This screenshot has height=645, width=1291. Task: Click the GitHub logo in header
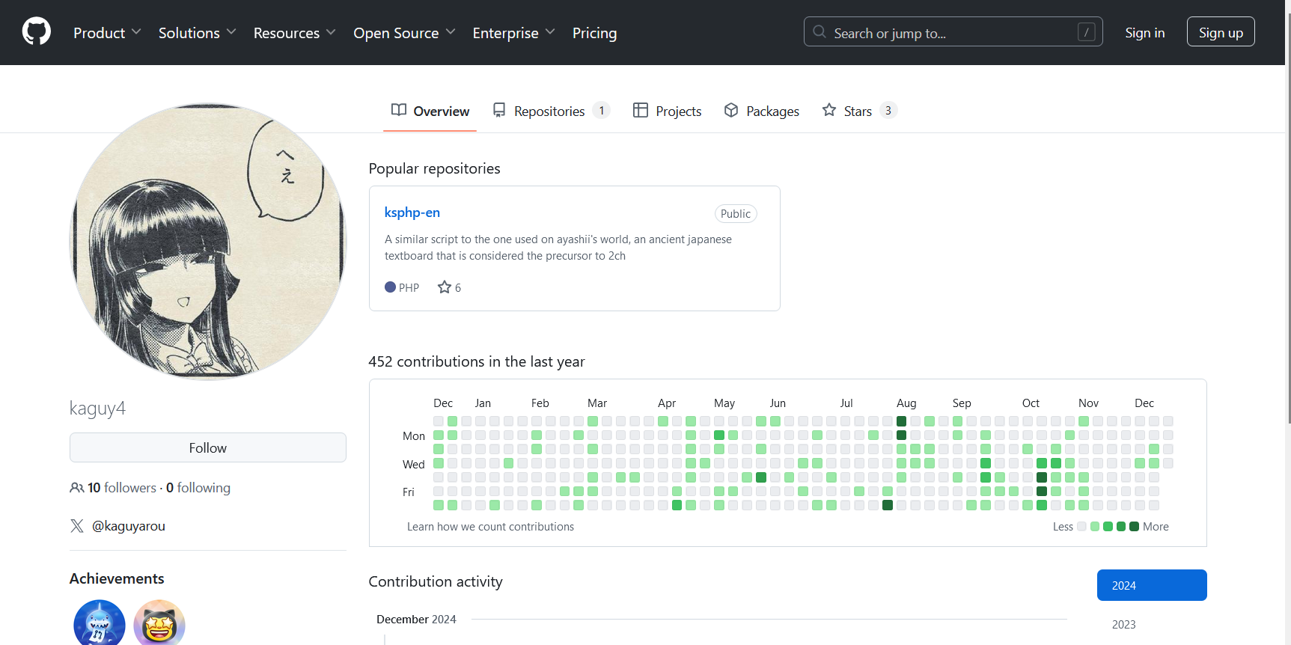coord(37,32)
